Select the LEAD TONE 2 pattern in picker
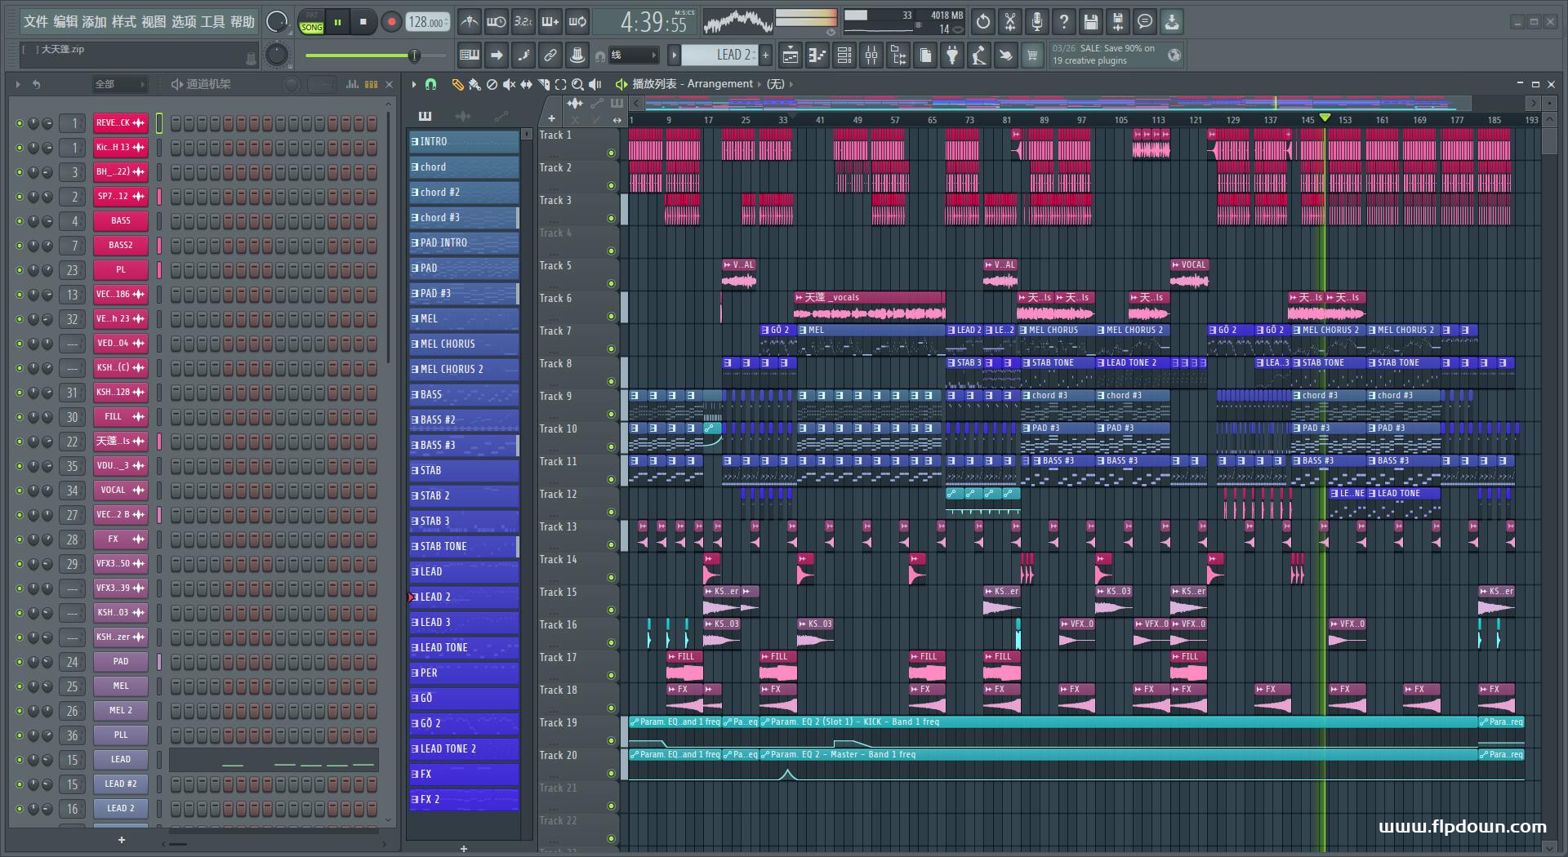1568x857 pixels. pos(464,748)
